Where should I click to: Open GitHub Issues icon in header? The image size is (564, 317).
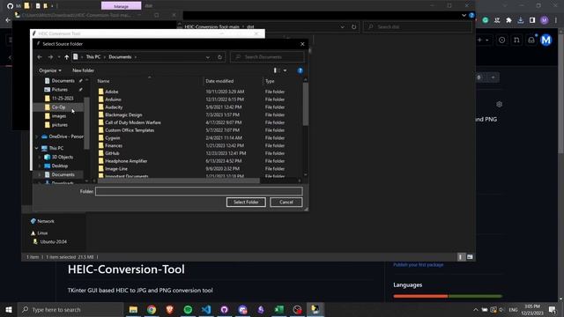pos(501,41)
